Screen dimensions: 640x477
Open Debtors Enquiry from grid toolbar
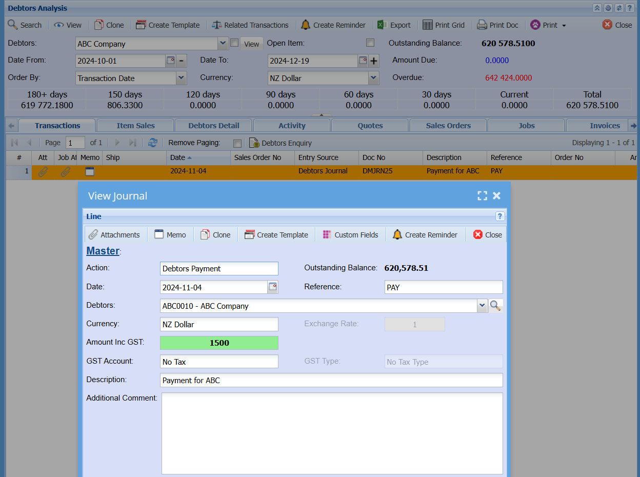pos(281,143)
